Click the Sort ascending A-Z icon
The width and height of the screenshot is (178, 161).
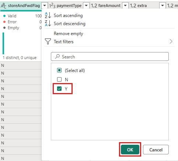click(x=48, y=15)
